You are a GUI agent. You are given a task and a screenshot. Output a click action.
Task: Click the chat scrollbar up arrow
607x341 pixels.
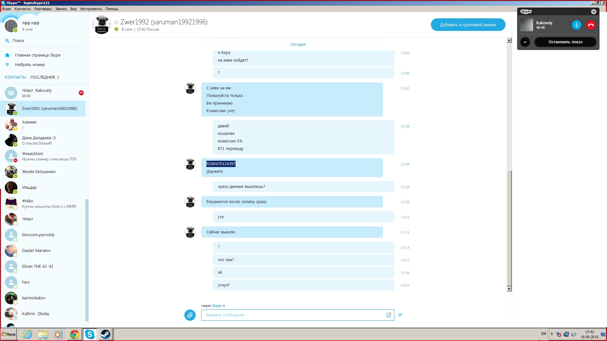point(509,40)
